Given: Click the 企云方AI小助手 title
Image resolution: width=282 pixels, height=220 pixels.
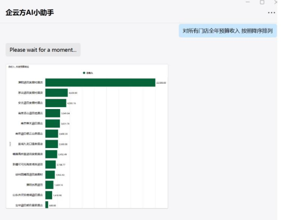Looking at the screenshot, I should (x=30, y=13).
